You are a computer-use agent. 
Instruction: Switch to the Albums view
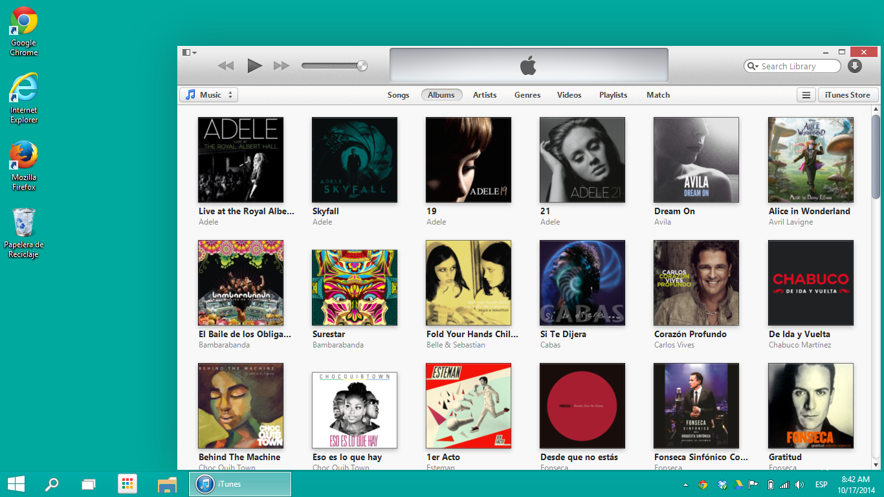coord(441,94)
